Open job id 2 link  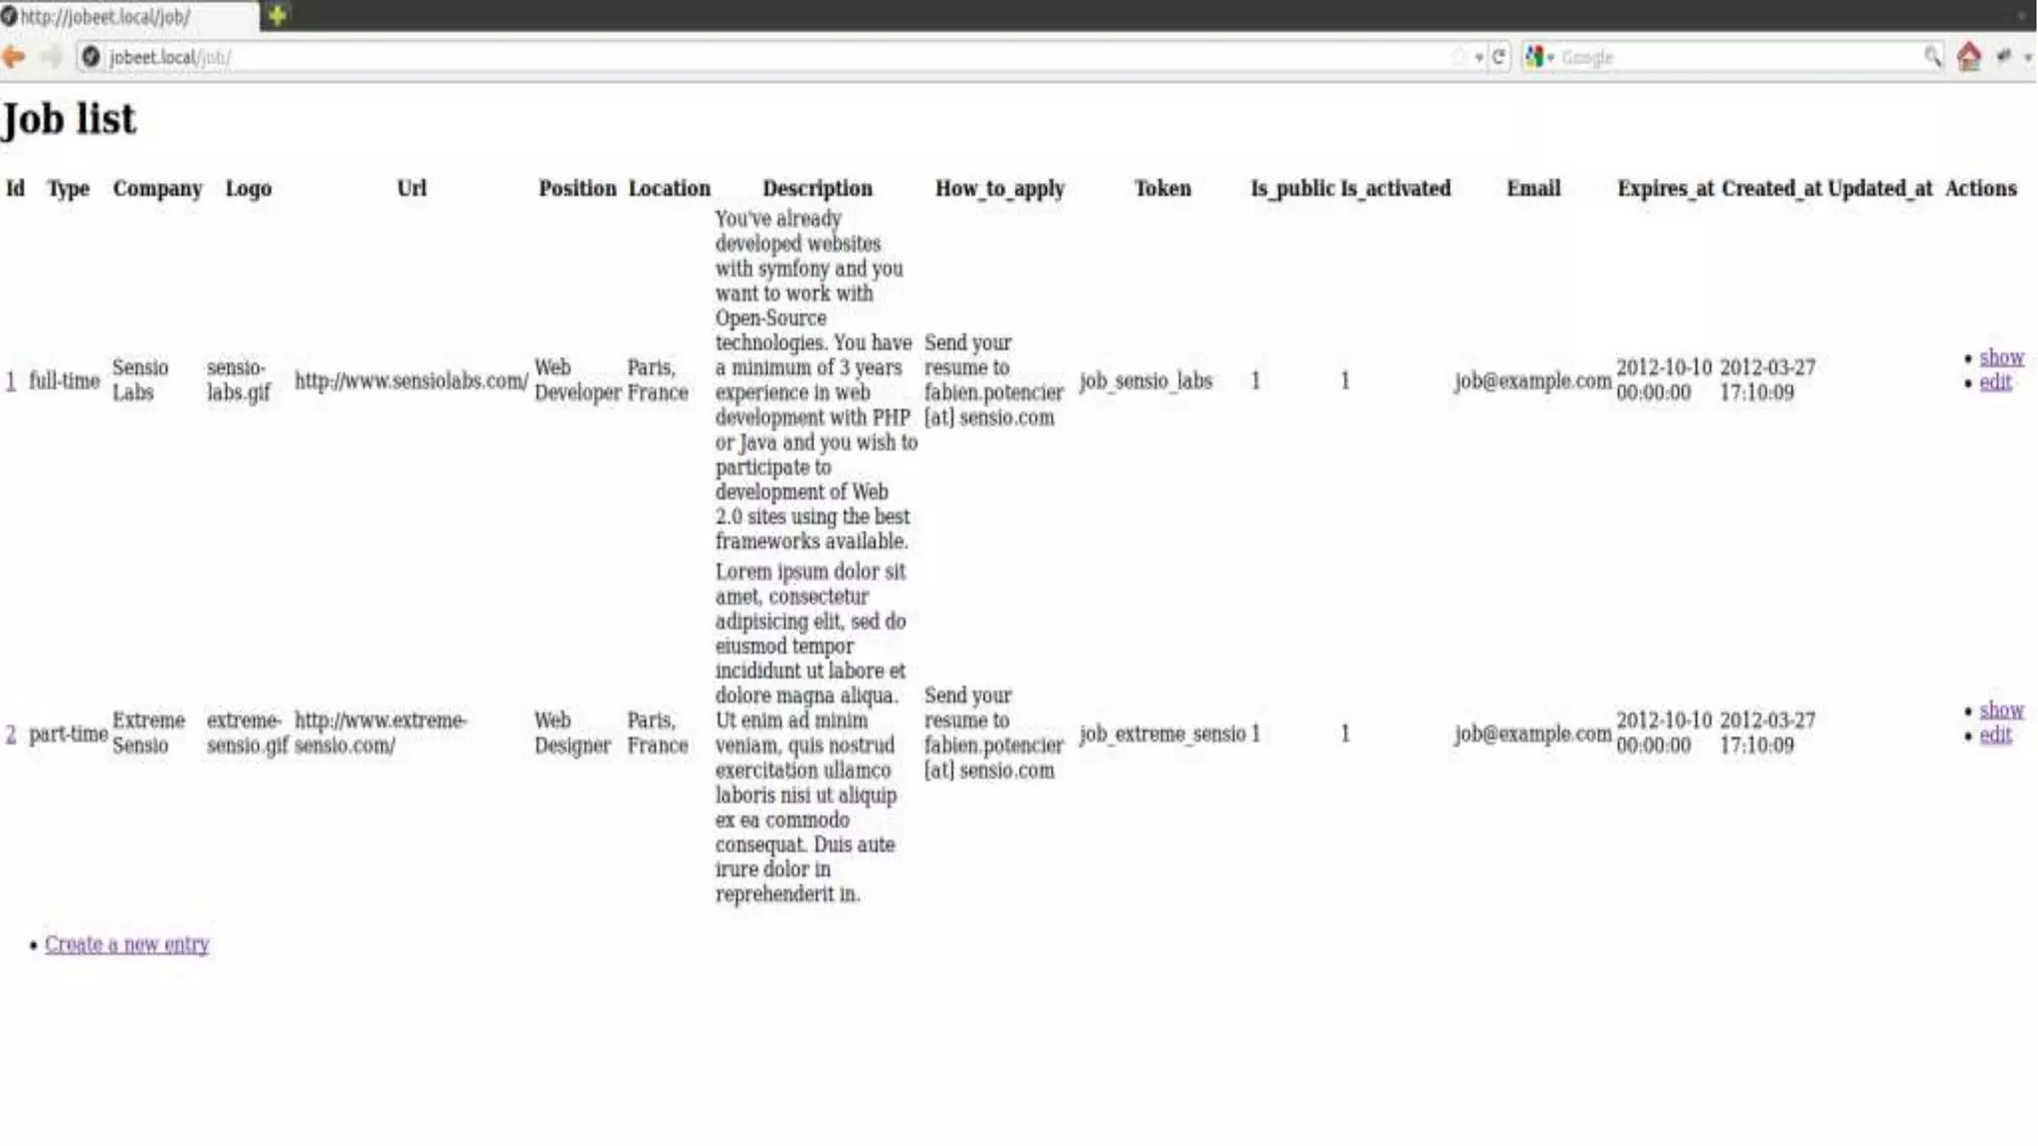(x=11, y=734)
